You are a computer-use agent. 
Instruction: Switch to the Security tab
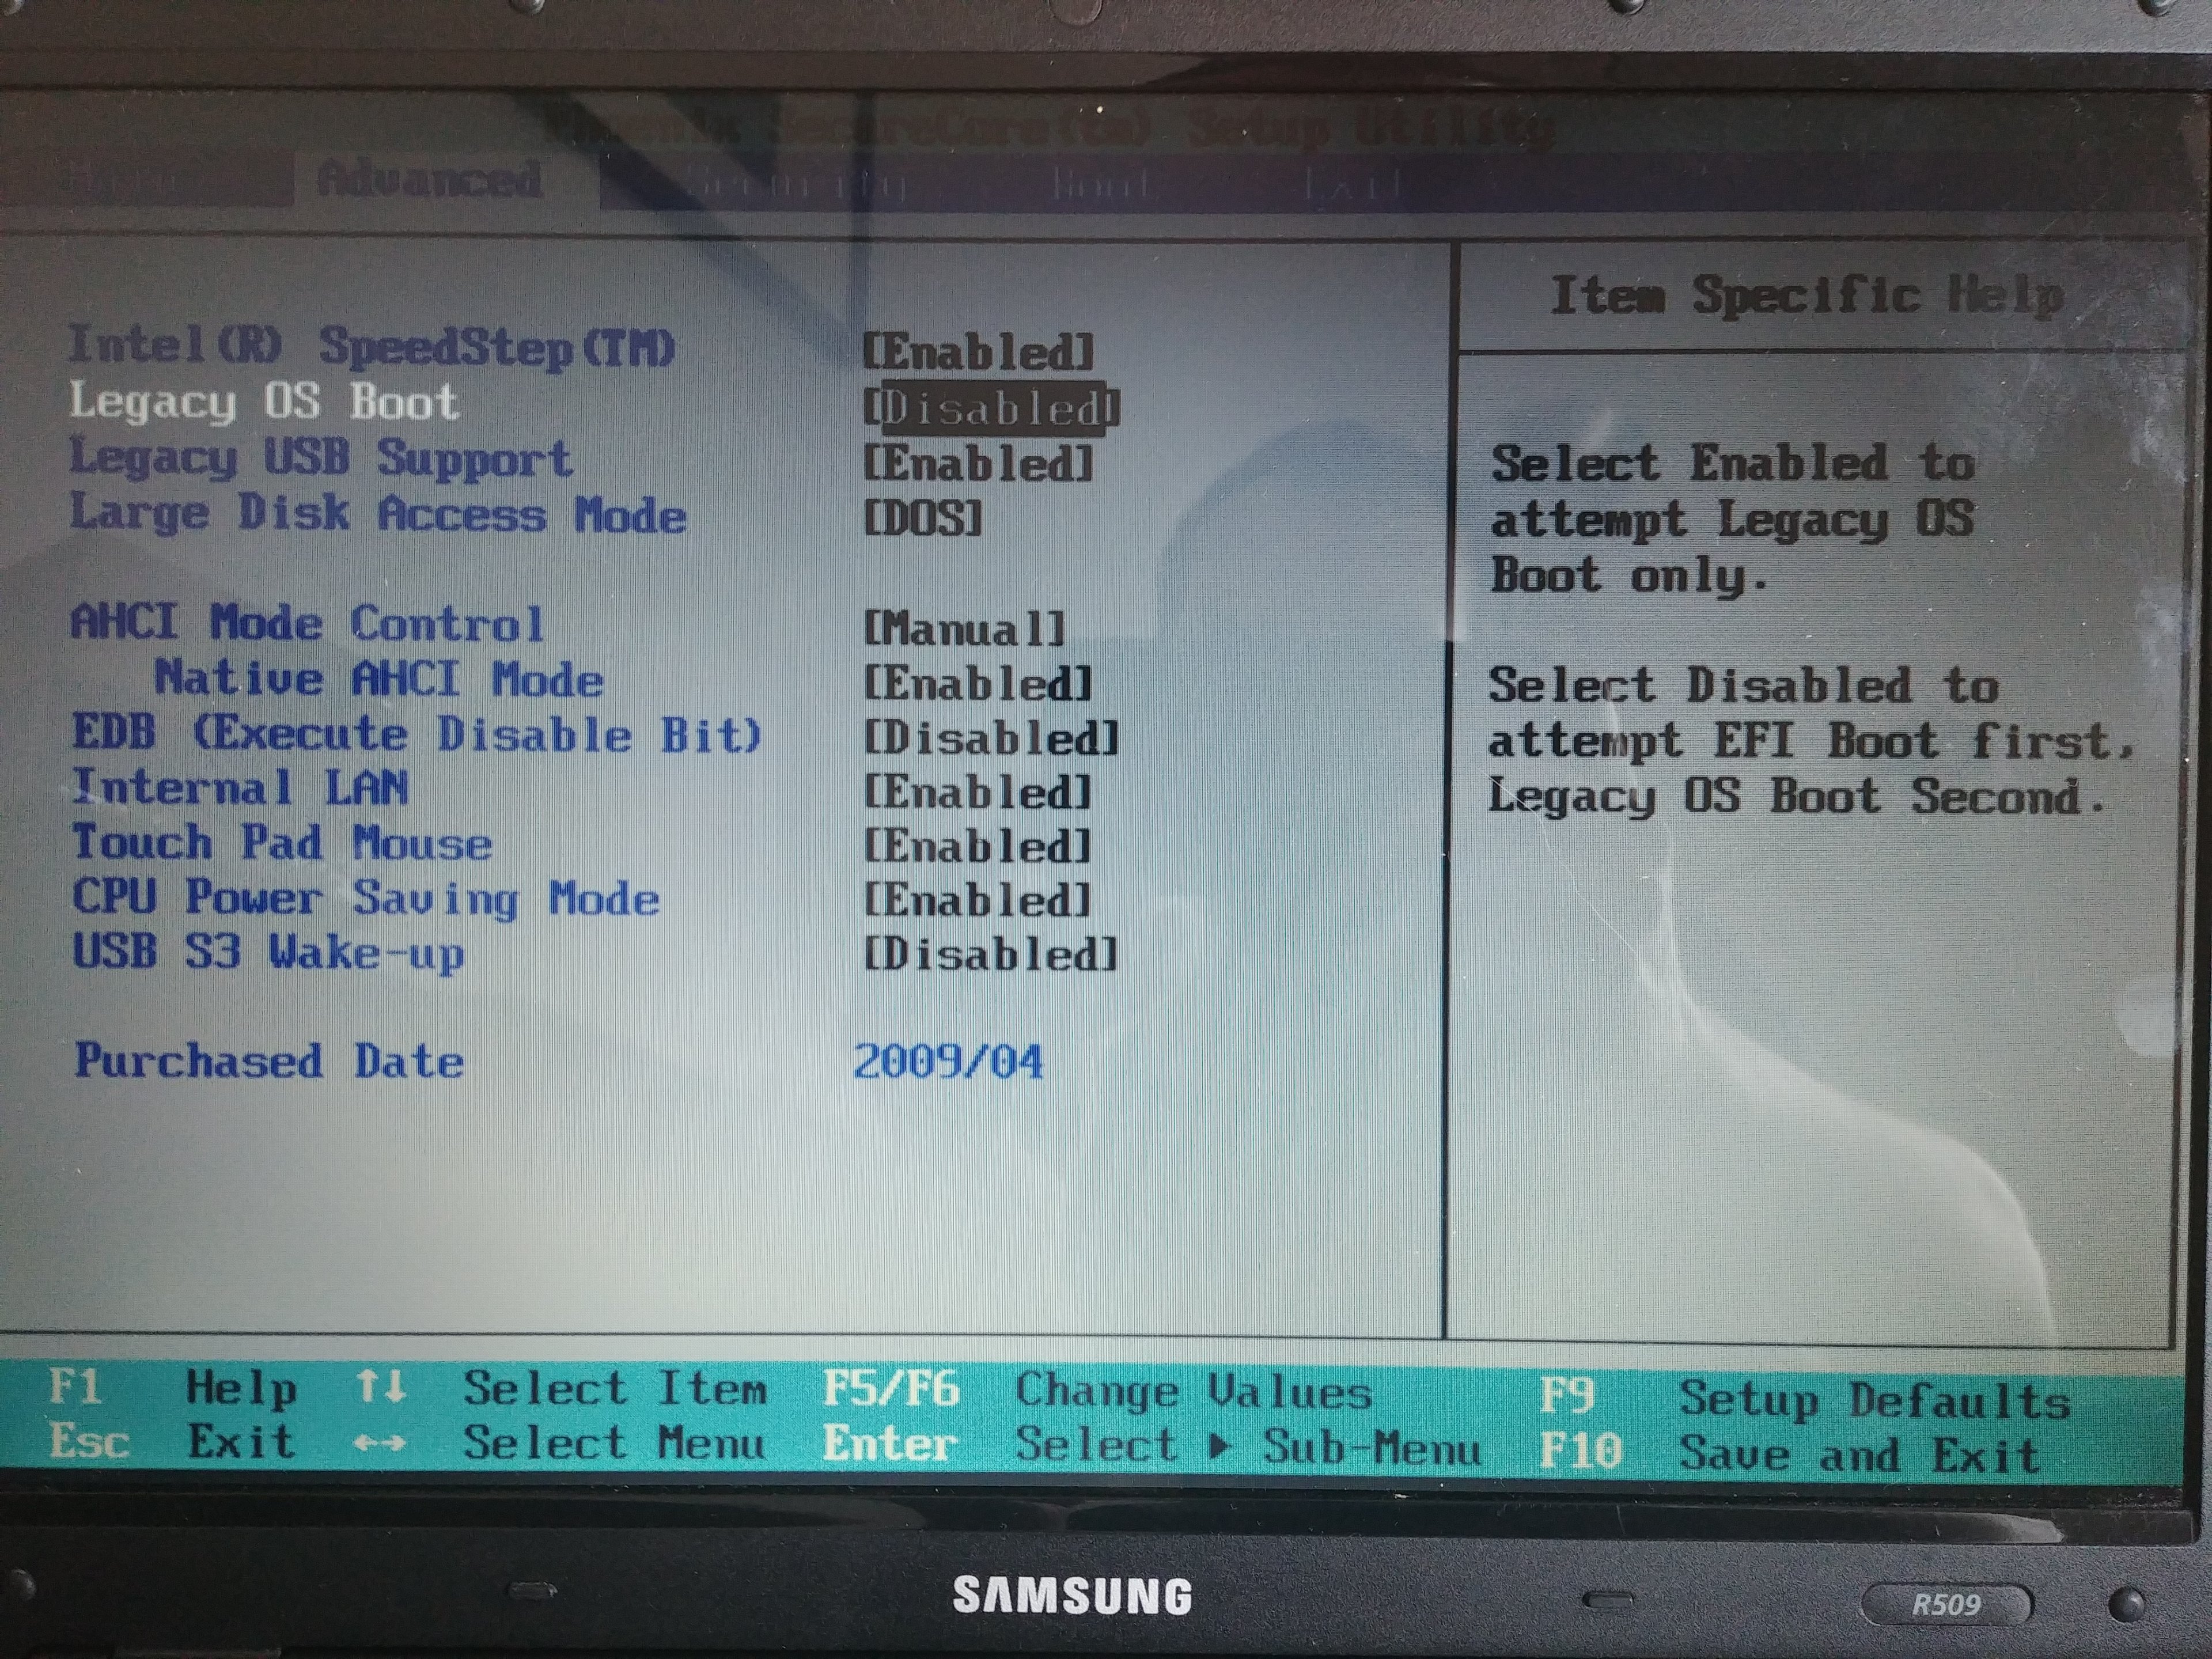click(795, 183)
